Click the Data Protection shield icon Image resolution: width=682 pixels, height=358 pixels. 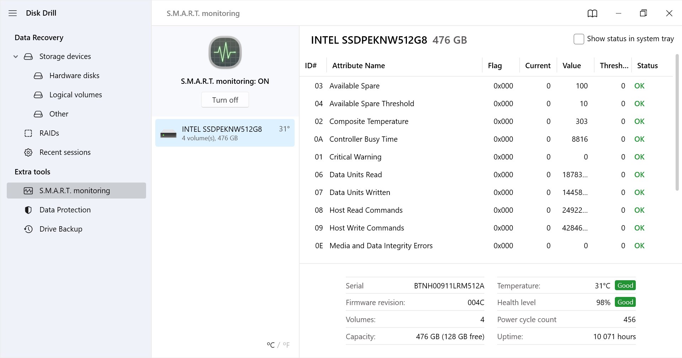click(28, 210)
